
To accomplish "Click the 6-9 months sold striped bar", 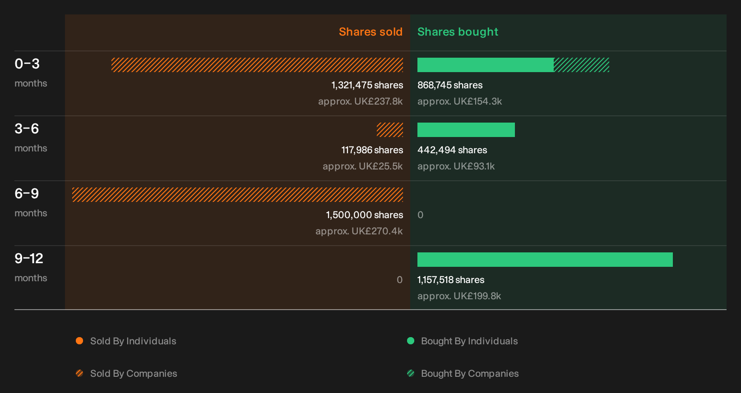I will pos(237,195).
